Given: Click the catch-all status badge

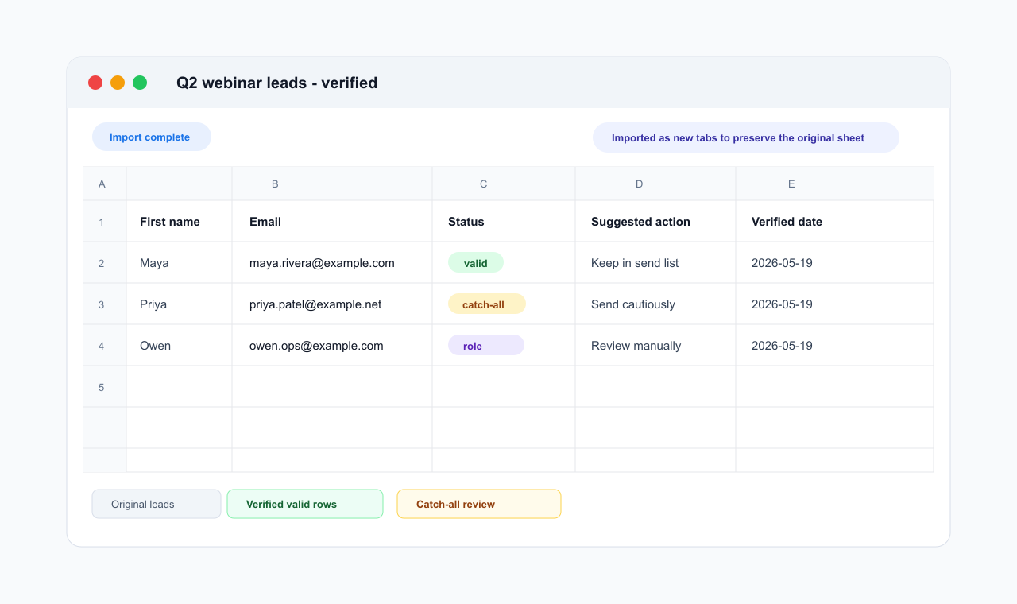Looking at the screenshot, I should coord(487,304).
